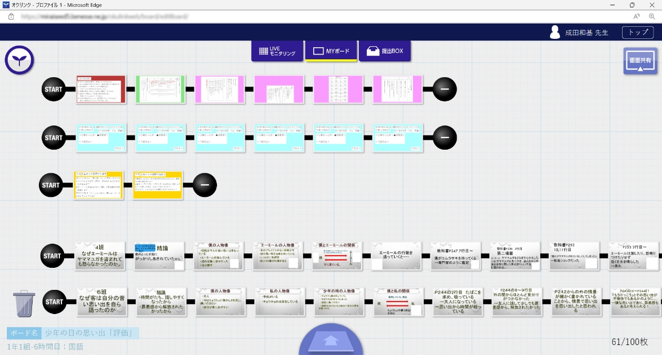Click the sprout logo icon

[x=19, y=60]
